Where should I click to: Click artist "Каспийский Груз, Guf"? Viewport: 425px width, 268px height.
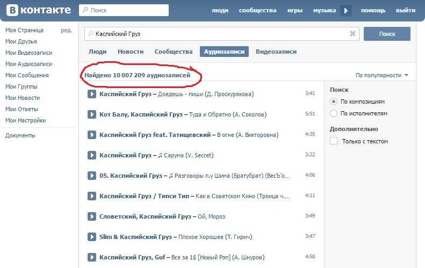[x=132, y=257]
